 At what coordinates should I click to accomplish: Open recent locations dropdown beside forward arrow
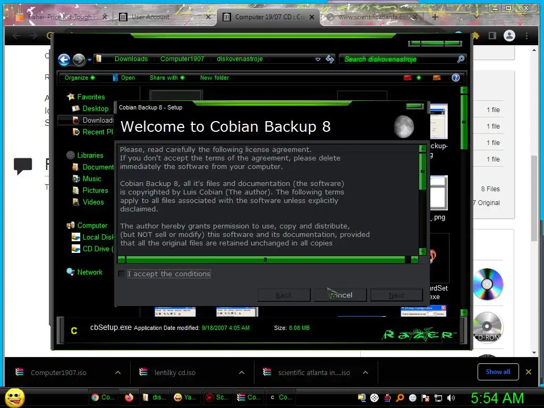coord(89,59)
